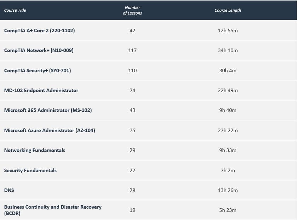Select the DNS course title
298x220 pixels.
coord(9,190)
